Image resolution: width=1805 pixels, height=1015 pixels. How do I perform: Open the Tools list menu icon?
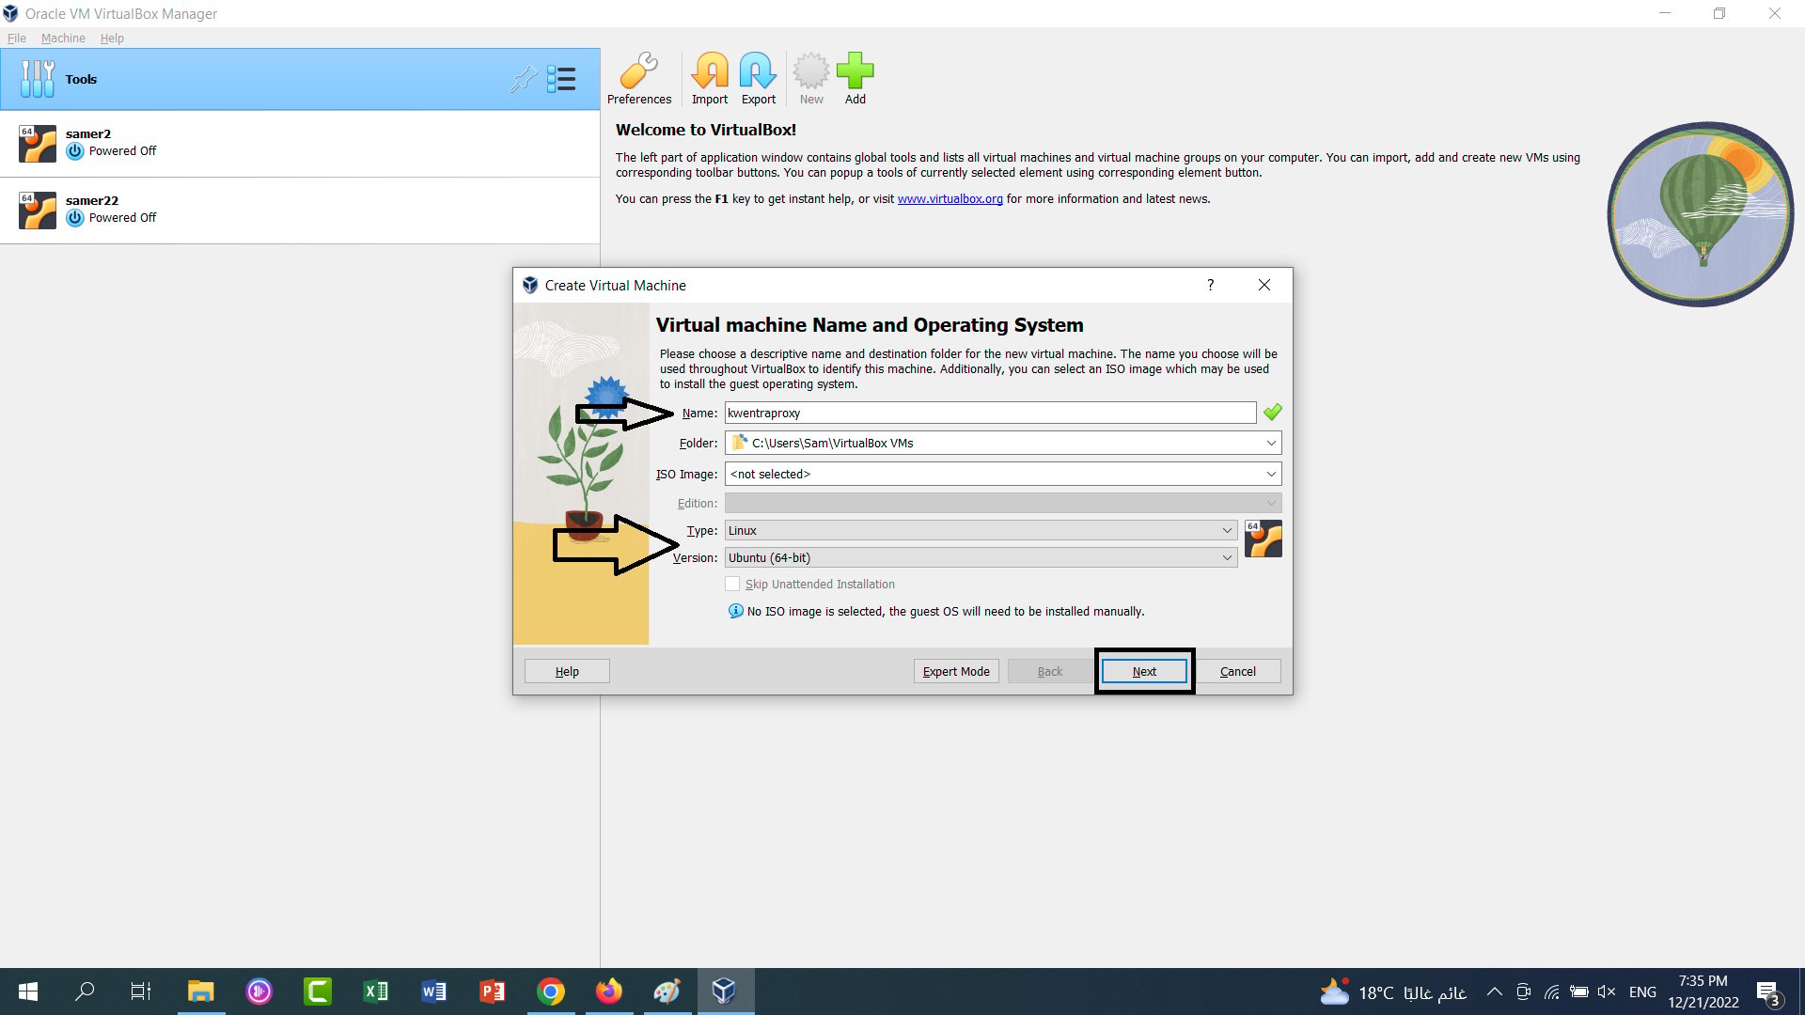[x=561, y=79]
